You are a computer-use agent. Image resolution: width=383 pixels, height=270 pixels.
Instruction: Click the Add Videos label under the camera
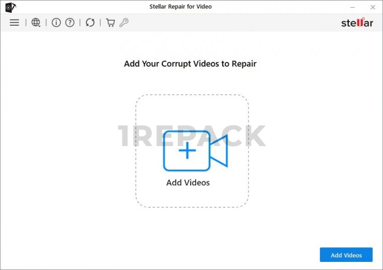click(188, 183)
